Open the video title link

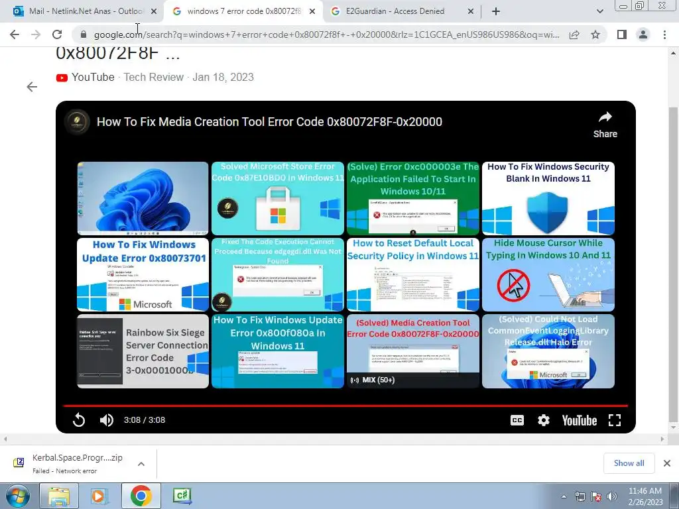269,122
